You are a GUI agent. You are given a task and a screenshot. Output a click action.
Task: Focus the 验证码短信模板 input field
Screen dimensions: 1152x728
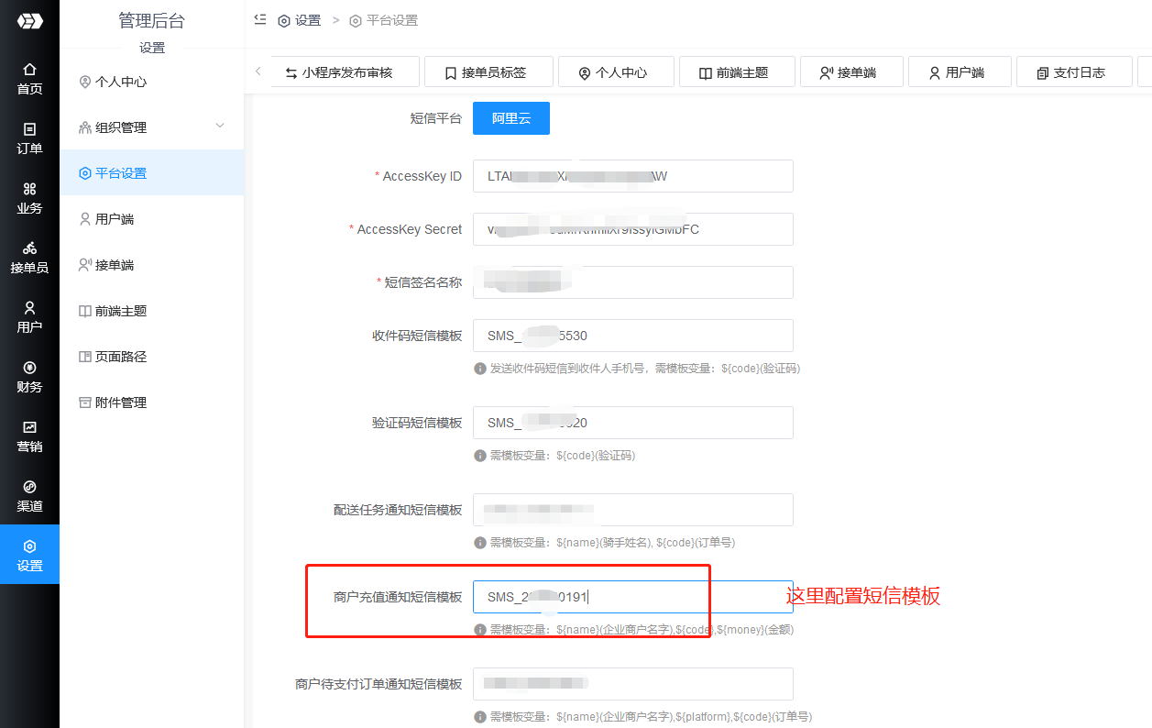(x=633, y=423)
